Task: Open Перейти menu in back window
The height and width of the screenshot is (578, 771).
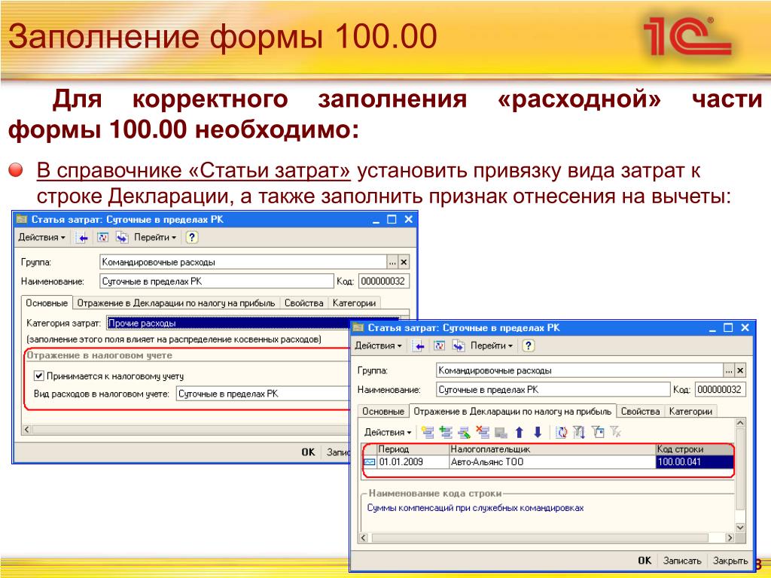Action: [x=155, y=237]
